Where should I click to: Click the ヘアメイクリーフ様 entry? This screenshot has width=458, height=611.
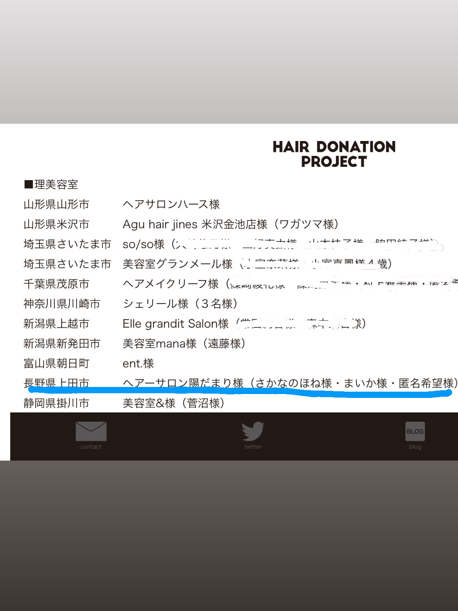[x=171, y=284]
